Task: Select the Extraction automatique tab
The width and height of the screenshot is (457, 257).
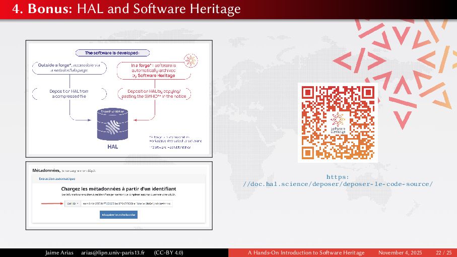Action: pos(57,178)
